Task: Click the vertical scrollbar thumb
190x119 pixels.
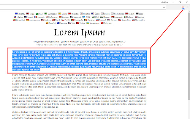Action: coord(189,57)
